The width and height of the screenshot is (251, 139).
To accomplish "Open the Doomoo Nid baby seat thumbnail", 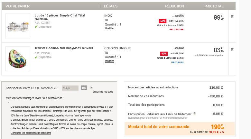I will click(18, 59).
